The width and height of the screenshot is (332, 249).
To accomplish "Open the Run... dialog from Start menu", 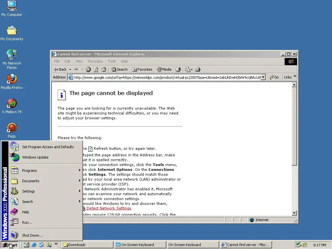I will tap(45, 222).
